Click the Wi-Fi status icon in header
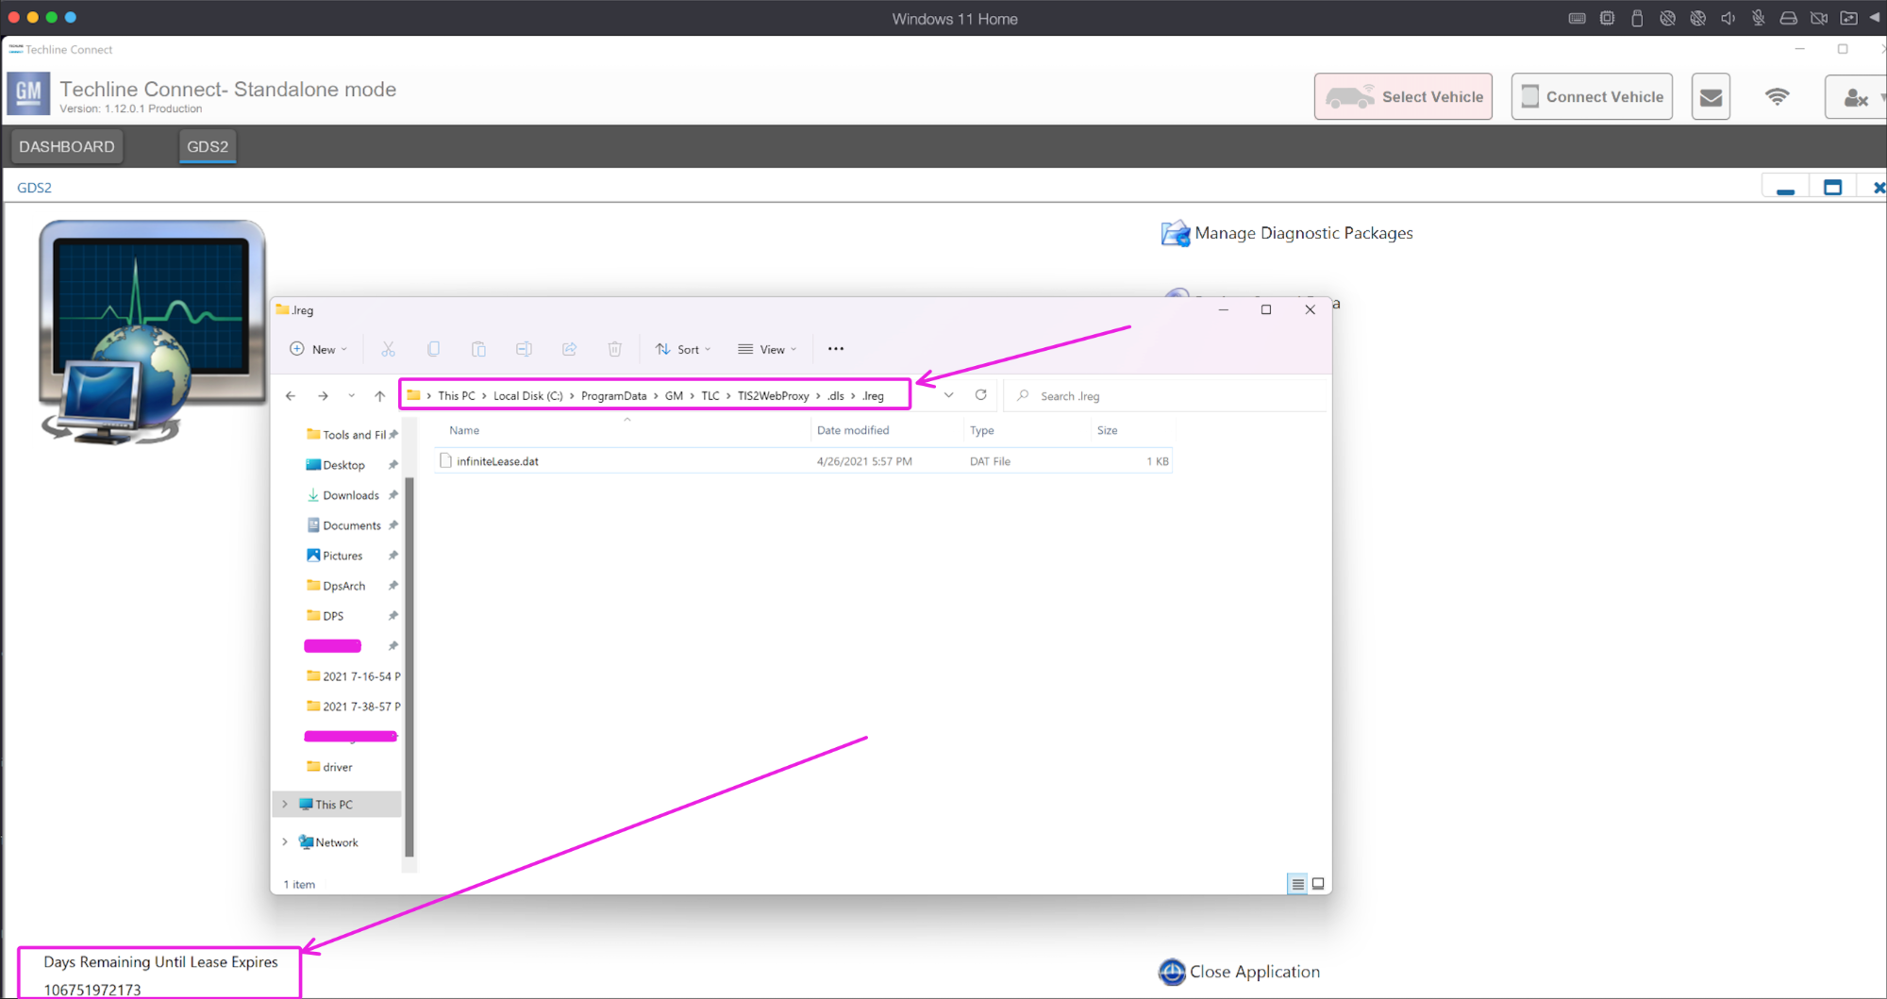Viewport: 1887px width, 999px height. click(1778, 96)
